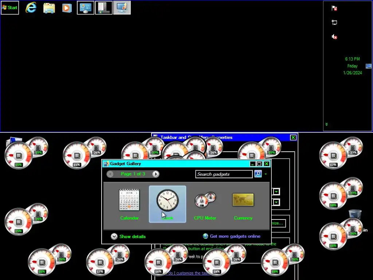Click the muted volume speaker icon
The height and width of the screenshot is (280, 373).
tap(334, 37)
